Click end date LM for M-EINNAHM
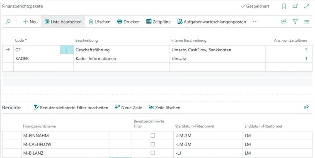315x158 pixels. point(277,136)
